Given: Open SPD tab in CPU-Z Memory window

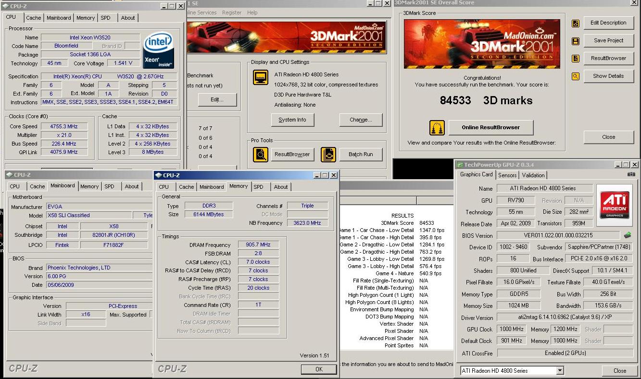Looking at the screenshot, I should click(x=258, y=187).
